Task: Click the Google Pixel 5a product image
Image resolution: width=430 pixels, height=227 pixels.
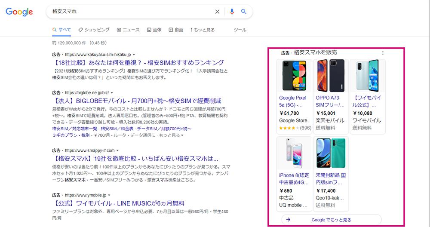Action: (294, 76)
